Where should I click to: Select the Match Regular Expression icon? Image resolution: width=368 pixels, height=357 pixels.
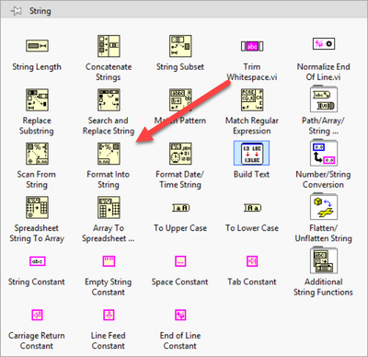coord(252,99)
